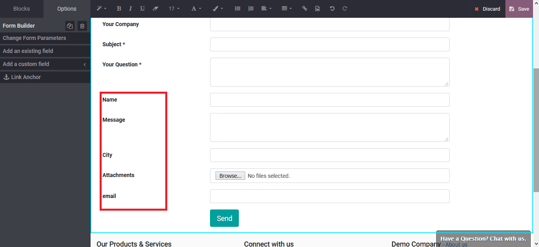Select the Name field label

click(x=110, y=100)
